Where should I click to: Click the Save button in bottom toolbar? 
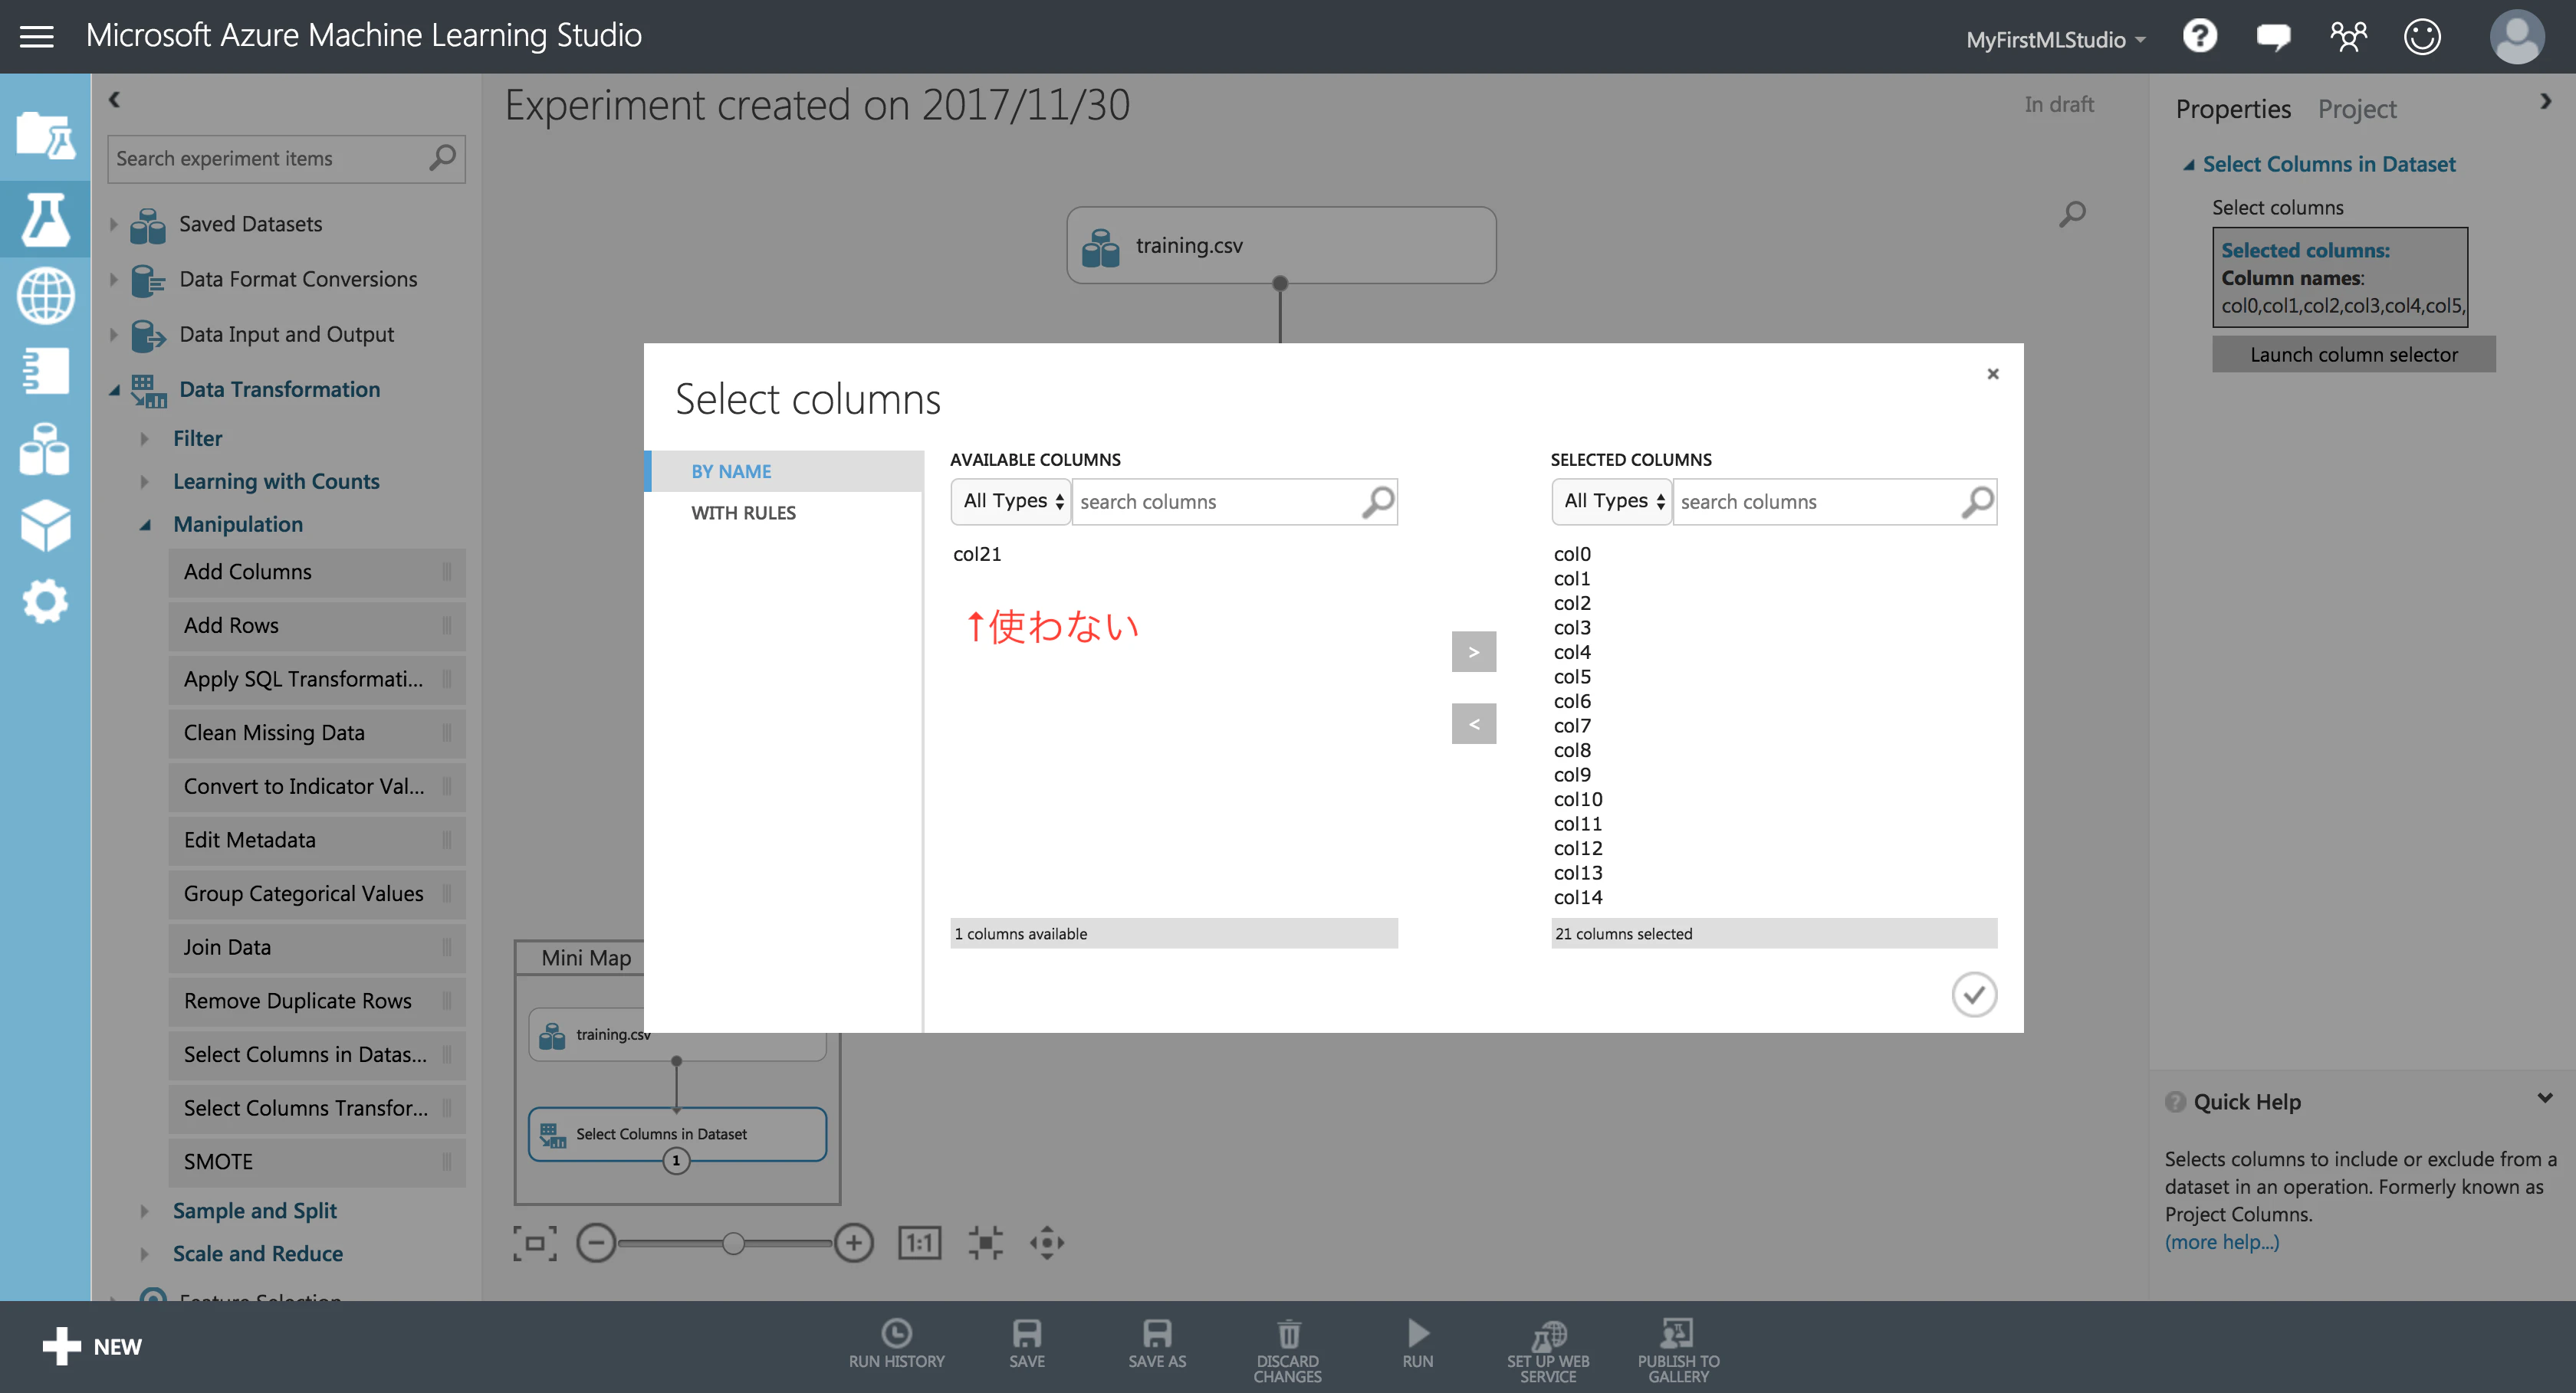pos(1027,1344)
